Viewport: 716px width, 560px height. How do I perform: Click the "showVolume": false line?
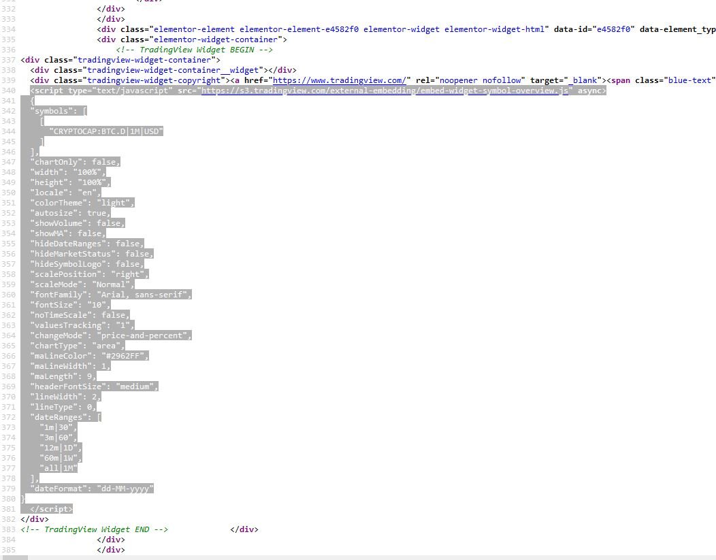pyautogui.click(x=77, y=223)
